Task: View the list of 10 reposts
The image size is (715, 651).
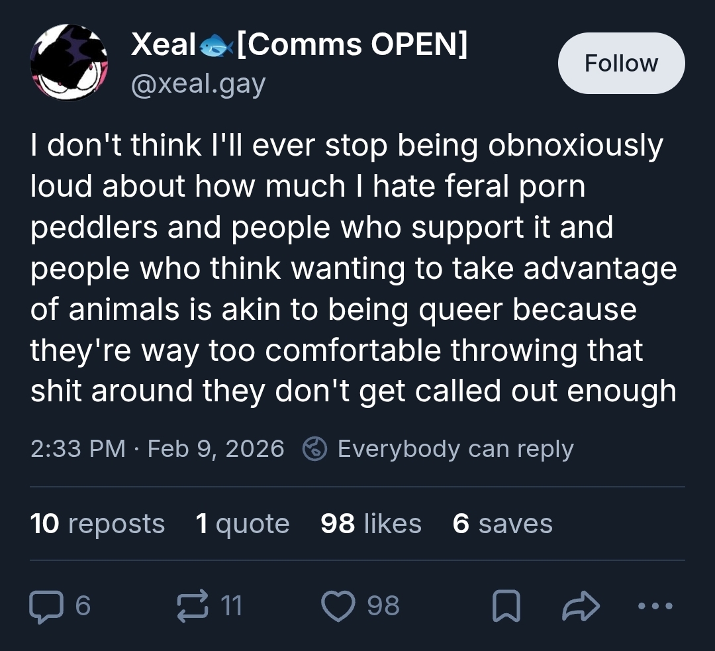Action: [x=97, y=524]
